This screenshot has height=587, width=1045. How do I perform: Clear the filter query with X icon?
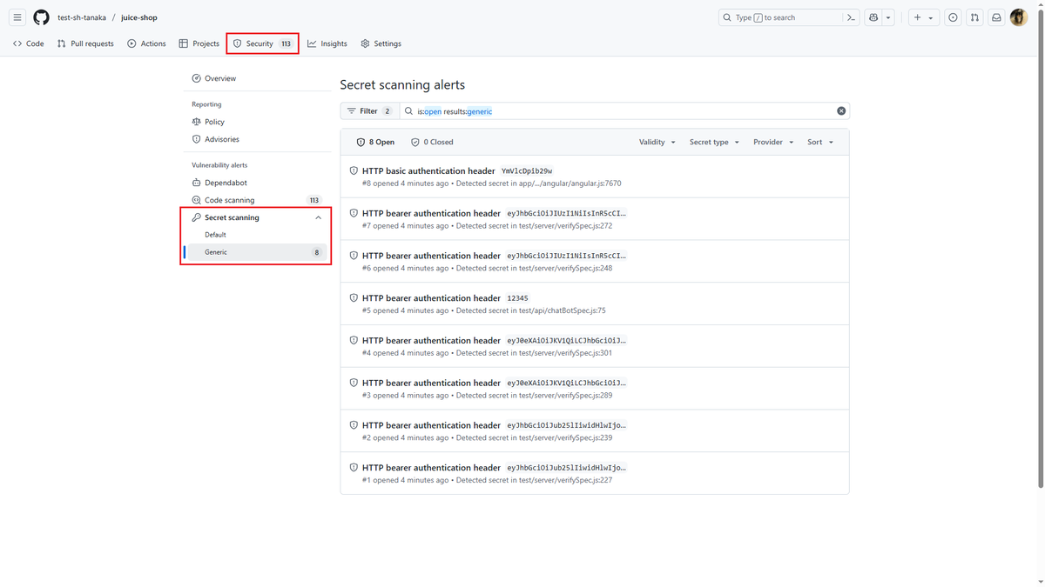tap(841, 111)
